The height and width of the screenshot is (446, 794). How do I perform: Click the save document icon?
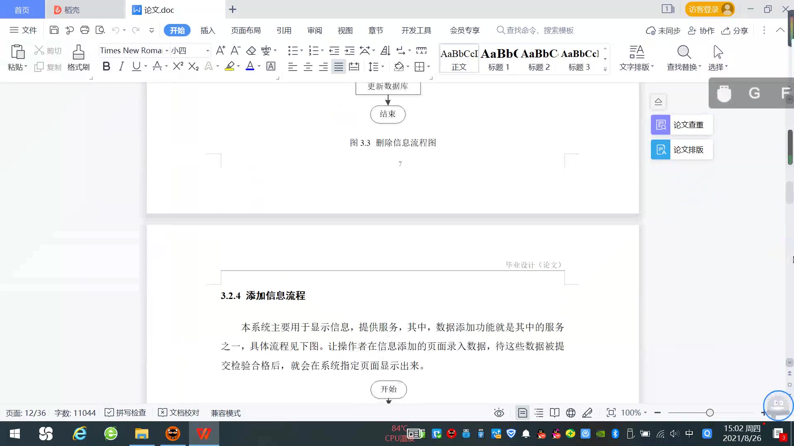coord(54,30)
